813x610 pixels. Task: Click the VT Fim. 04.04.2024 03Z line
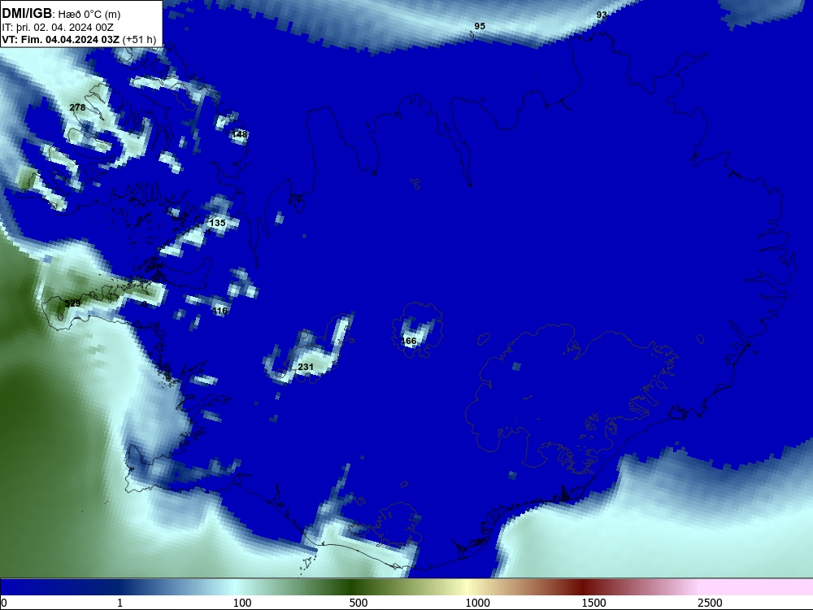tap(79, 39)
